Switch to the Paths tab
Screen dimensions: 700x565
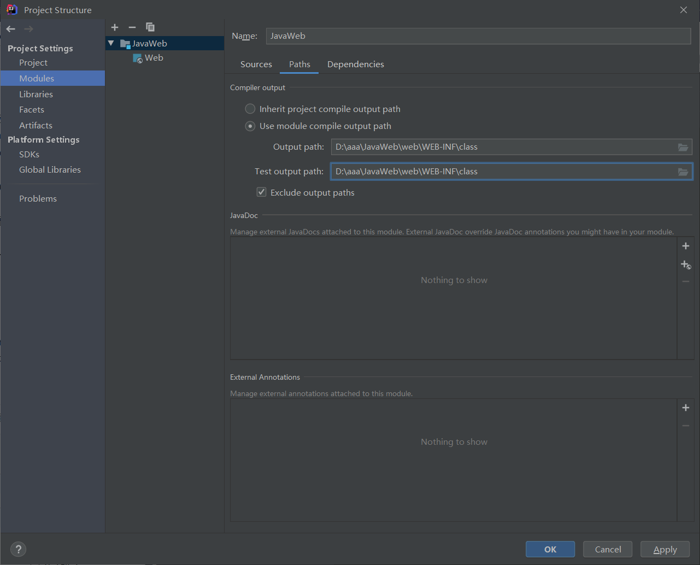[x=299, y=64]
